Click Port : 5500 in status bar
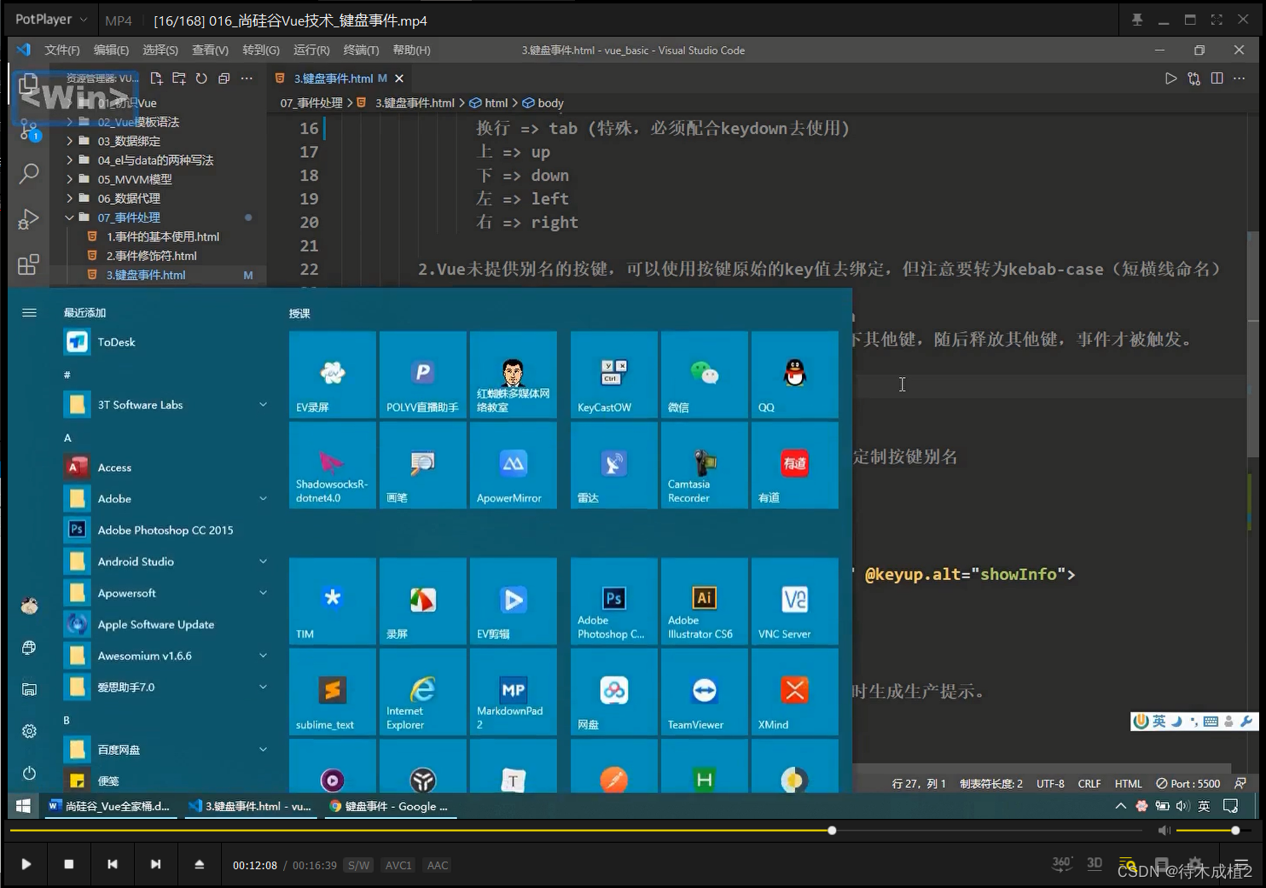 pyautogui.click(x=1188, y=784)
